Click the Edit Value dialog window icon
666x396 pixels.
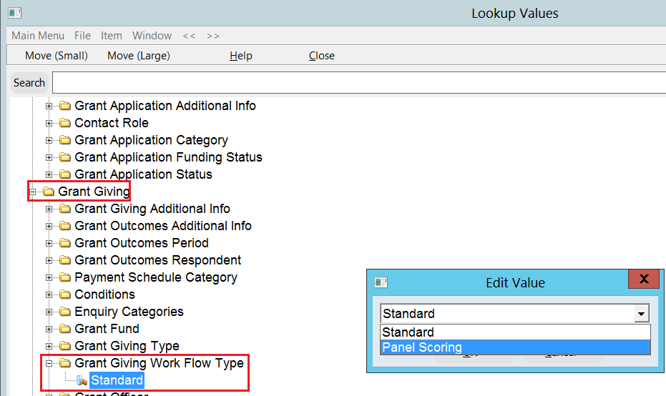coord(381,282)
